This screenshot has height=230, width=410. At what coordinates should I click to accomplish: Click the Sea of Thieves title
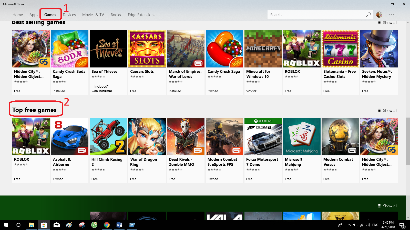click(104, 72)
